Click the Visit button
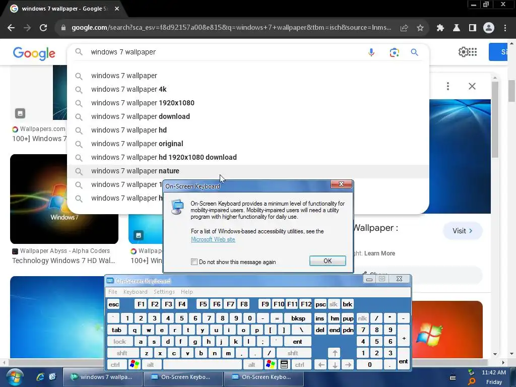This screenshot has width=516, height=387. click(x=463, y=231)
